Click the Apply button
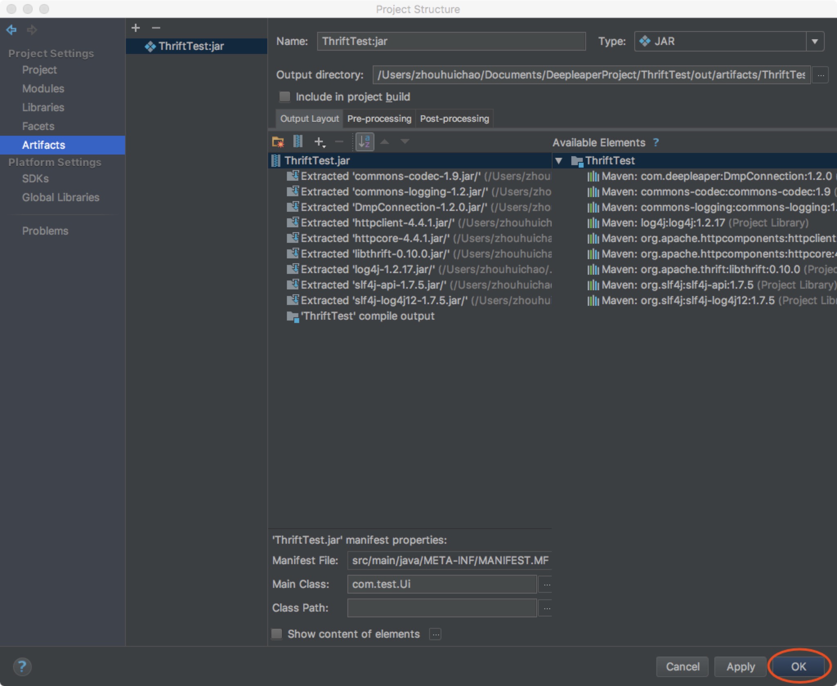The height and width of the screenshot is (686, 837). 741,666
